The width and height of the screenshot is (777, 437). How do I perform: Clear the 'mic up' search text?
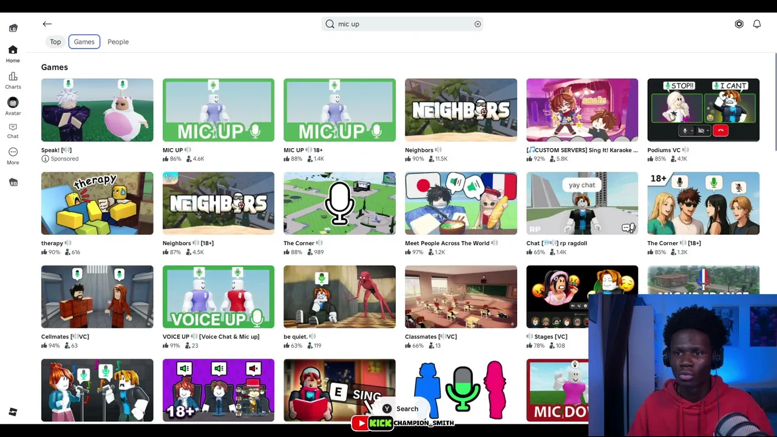coord(478,24)
